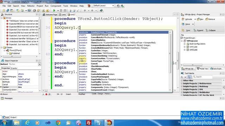The image size is (225, 126).
Task: Expand Delphi Projects | WebServices palette category
Action: [x=182, y=84]
